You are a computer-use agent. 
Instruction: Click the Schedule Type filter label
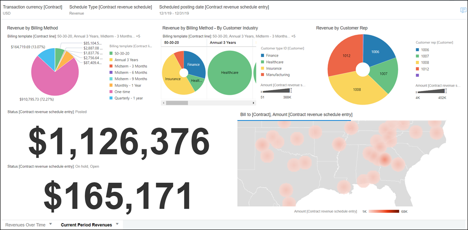(x=110, y=7)
